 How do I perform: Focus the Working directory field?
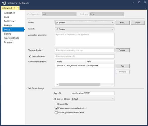click(x=85, y=50)
